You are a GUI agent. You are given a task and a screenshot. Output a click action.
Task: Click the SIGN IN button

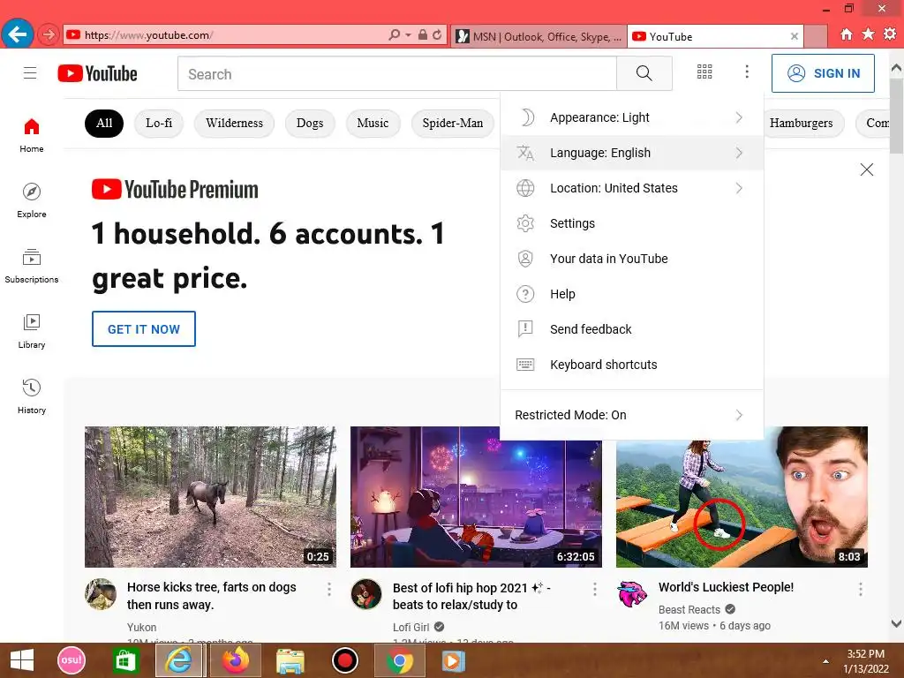(823, 73)
